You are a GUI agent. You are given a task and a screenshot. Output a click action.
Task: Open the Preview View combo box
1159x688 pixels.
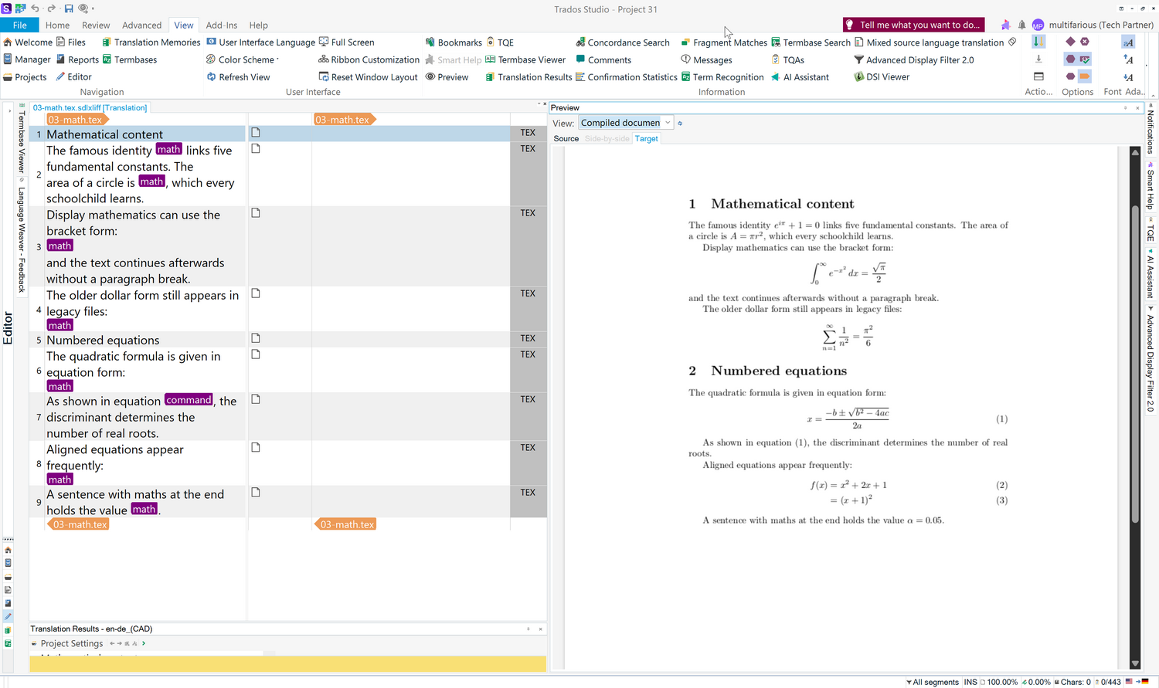[x=626, y=123]
